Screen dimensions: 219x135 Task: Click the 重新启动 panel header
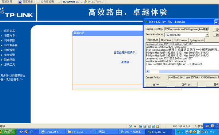coord(108,33)
